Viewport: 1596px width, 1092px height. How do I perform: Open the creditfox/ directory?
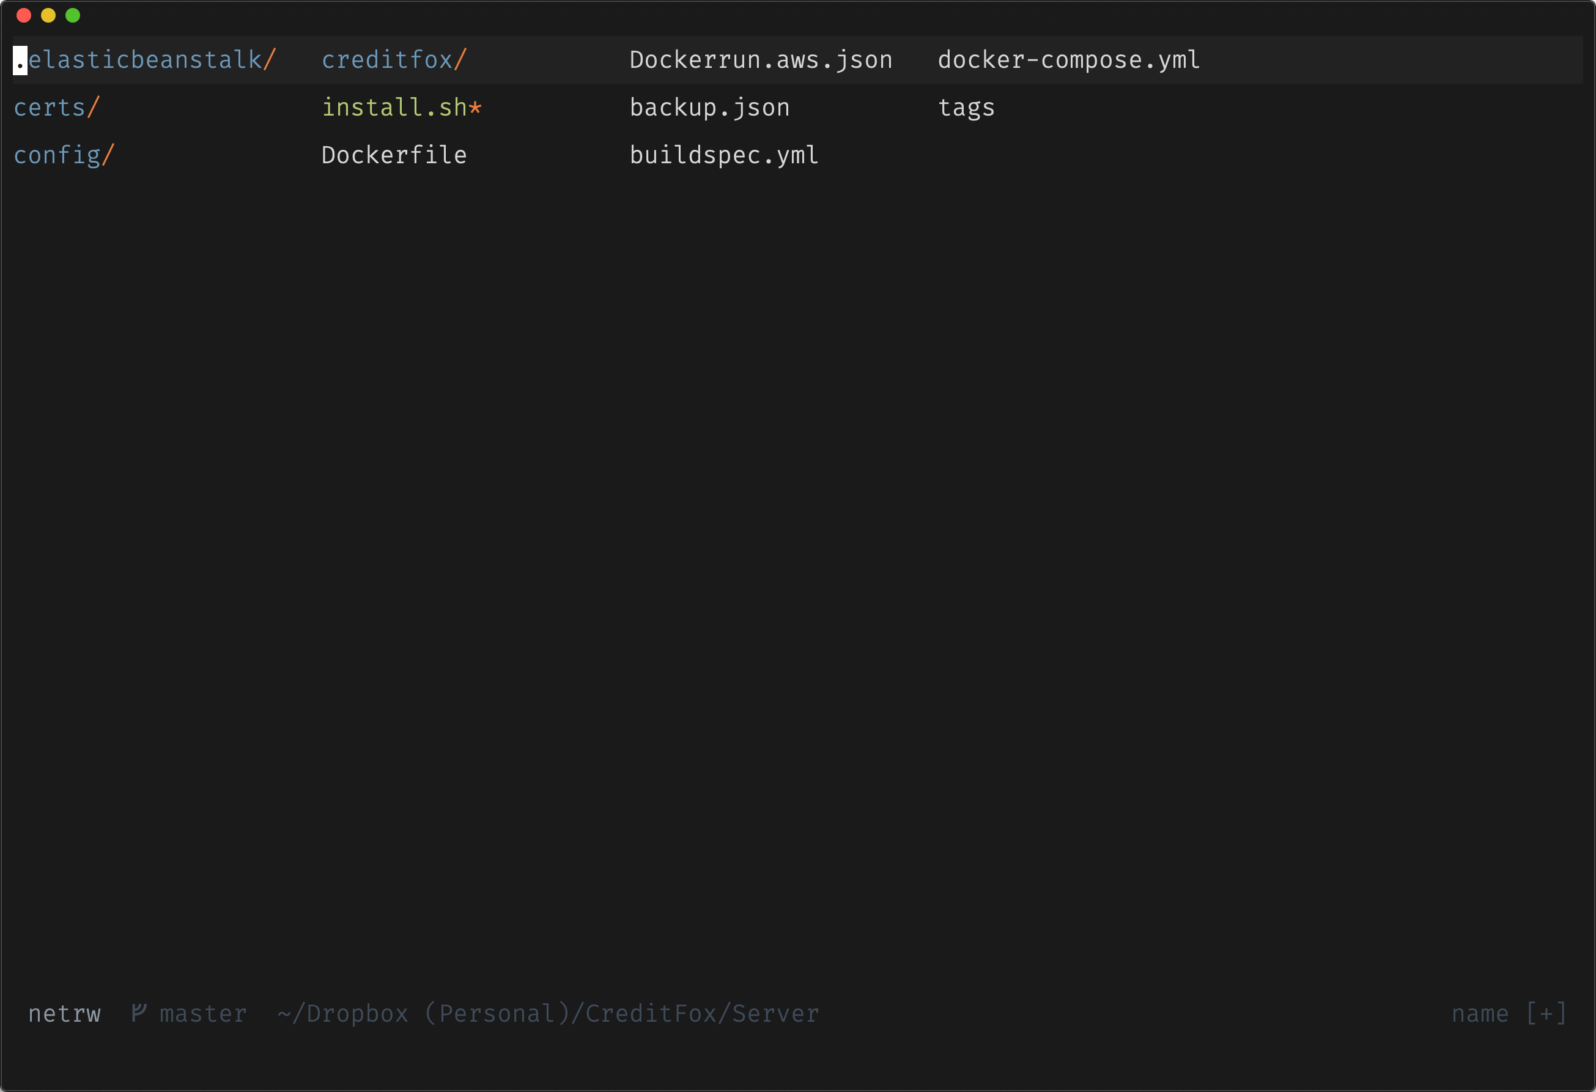[394, 60]
